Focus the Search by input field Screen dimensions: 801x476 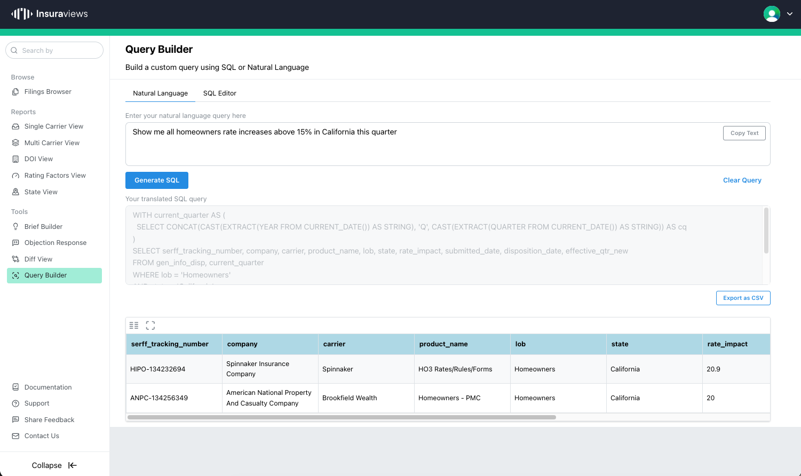(x=54, y=50)
